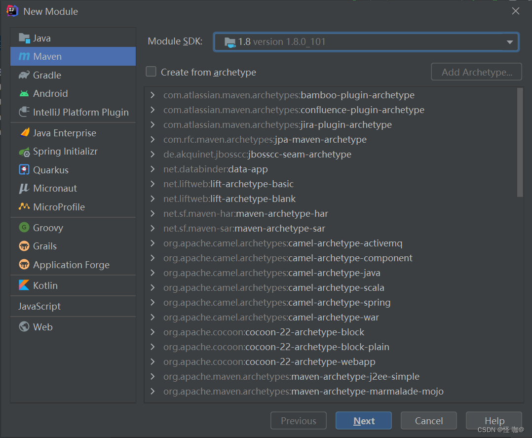Expand the cocoon-22-archetype-webapp node
The image size is (532, 438).
(152, 361)
